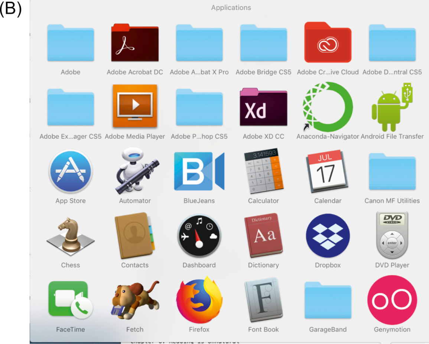Open the Fetch dog icon
The height and width of the screenshot is (344, 429).
point(135,300)
